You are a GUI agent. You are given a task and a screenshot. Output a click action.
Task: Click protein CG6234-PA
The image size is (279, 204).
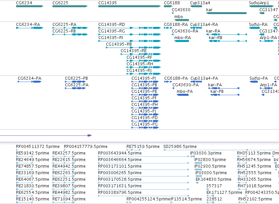coord(30,78)
